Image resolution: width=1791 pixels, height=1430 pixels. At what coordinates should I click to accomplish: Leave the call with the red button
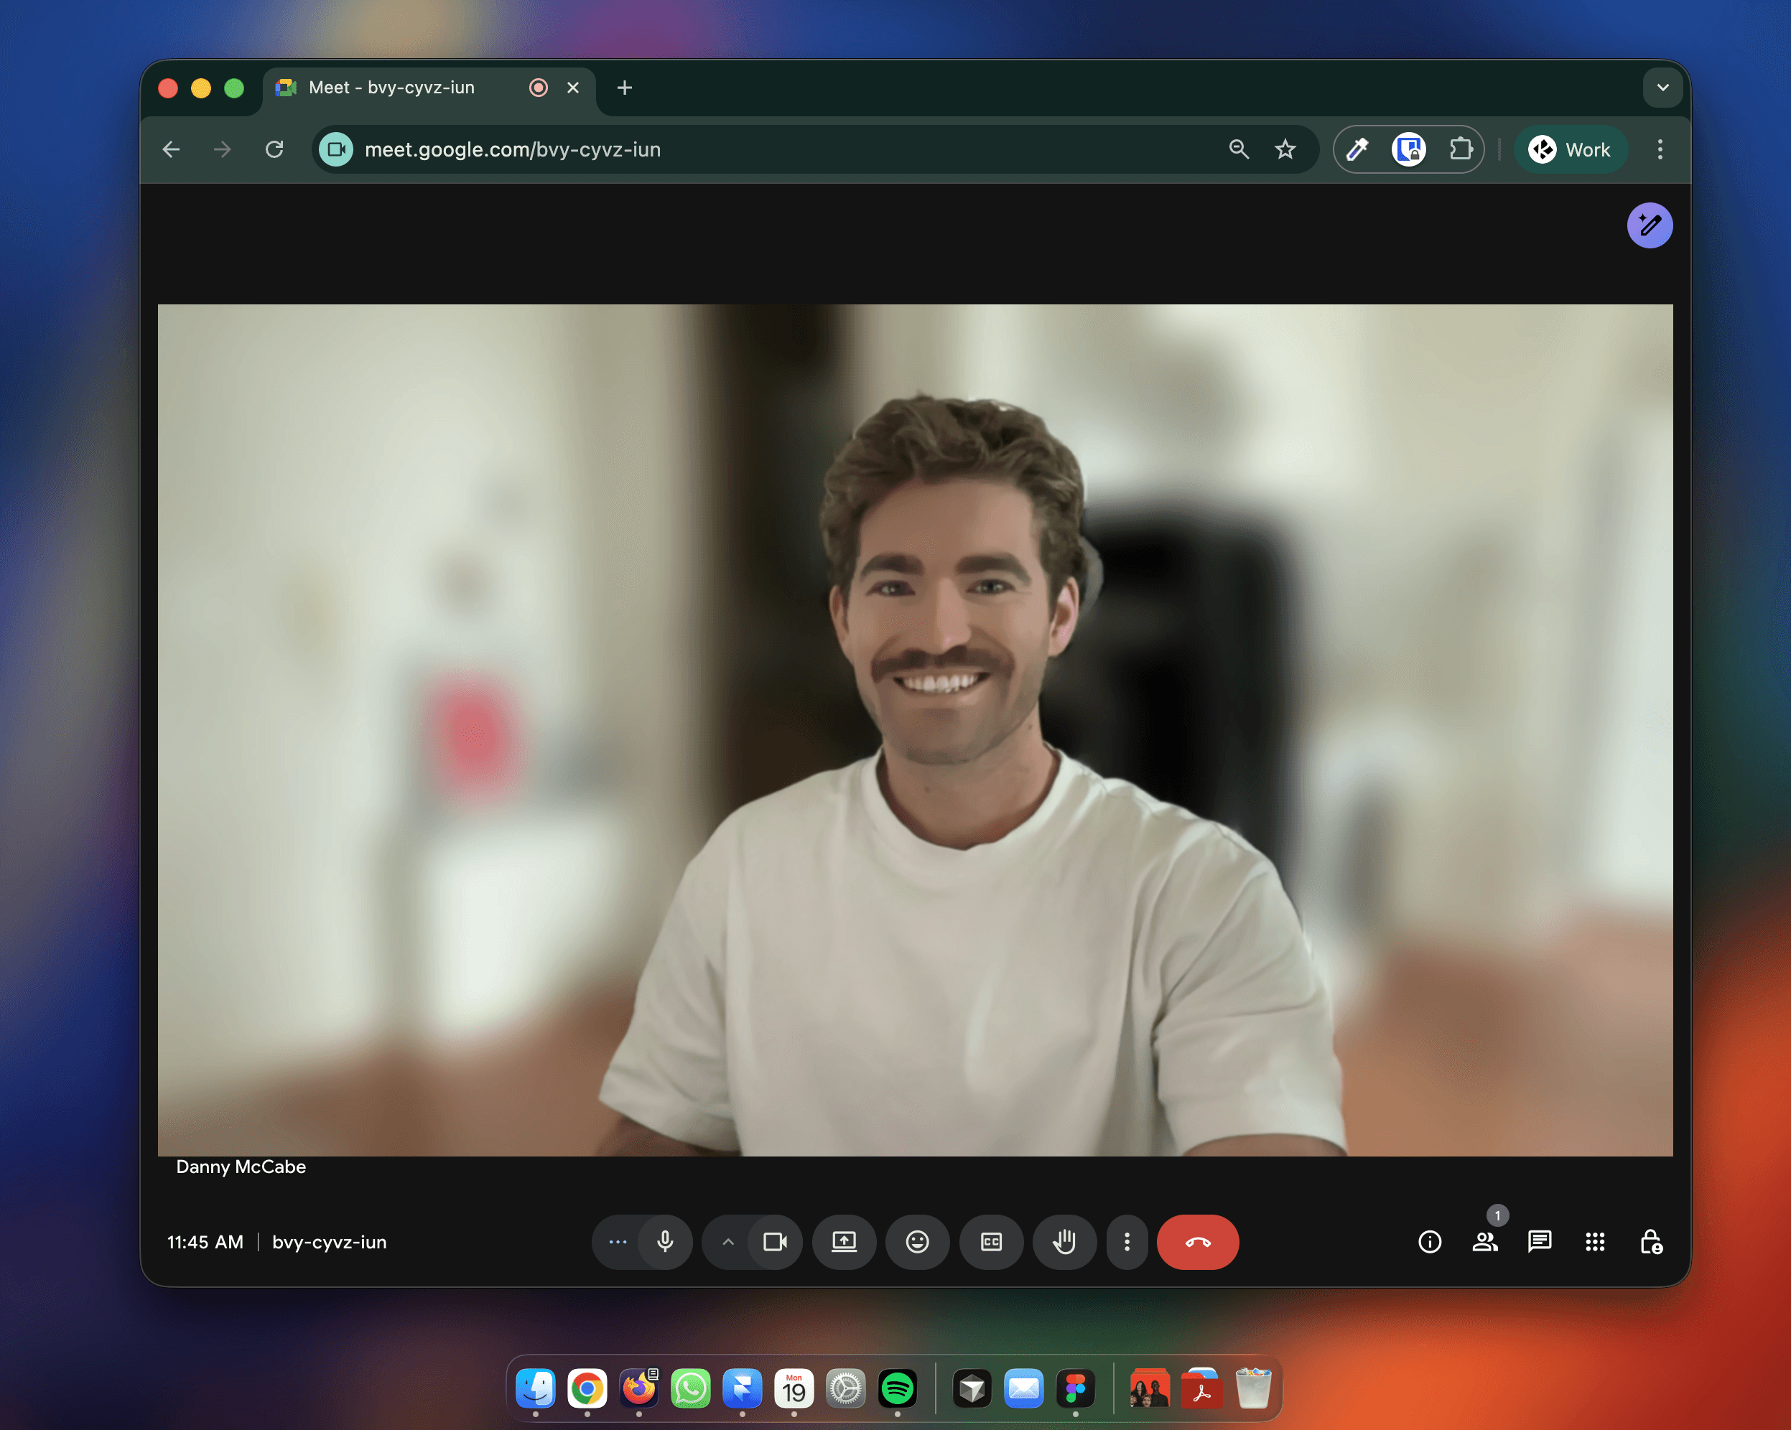[x=1197, y=1241]
